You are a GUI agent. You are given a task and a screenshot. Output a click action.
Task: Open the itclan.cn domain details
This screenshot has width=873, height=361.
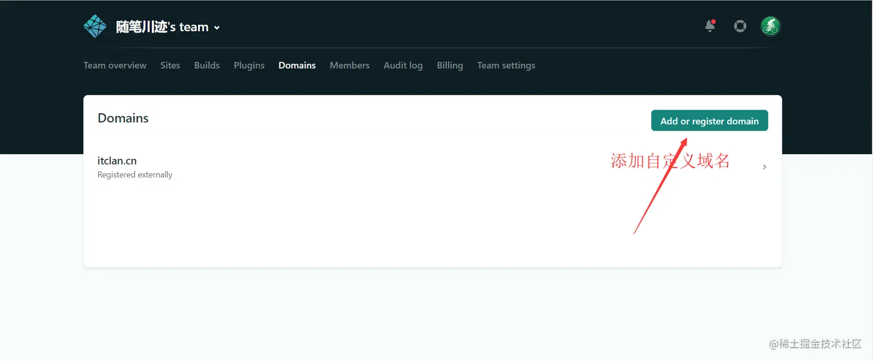tap(117, 161)
